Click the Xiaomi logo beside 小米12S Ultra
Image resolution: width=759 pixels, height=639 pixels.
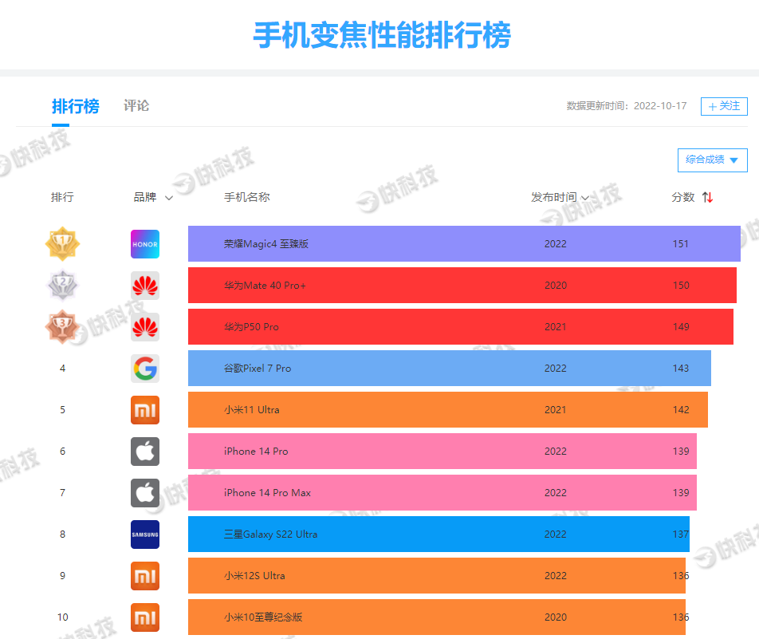pos(145,576)
